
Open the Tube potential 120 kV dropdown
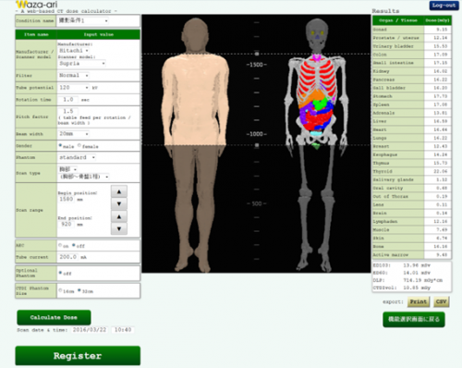pyautogui.click(x=74, y=88)
